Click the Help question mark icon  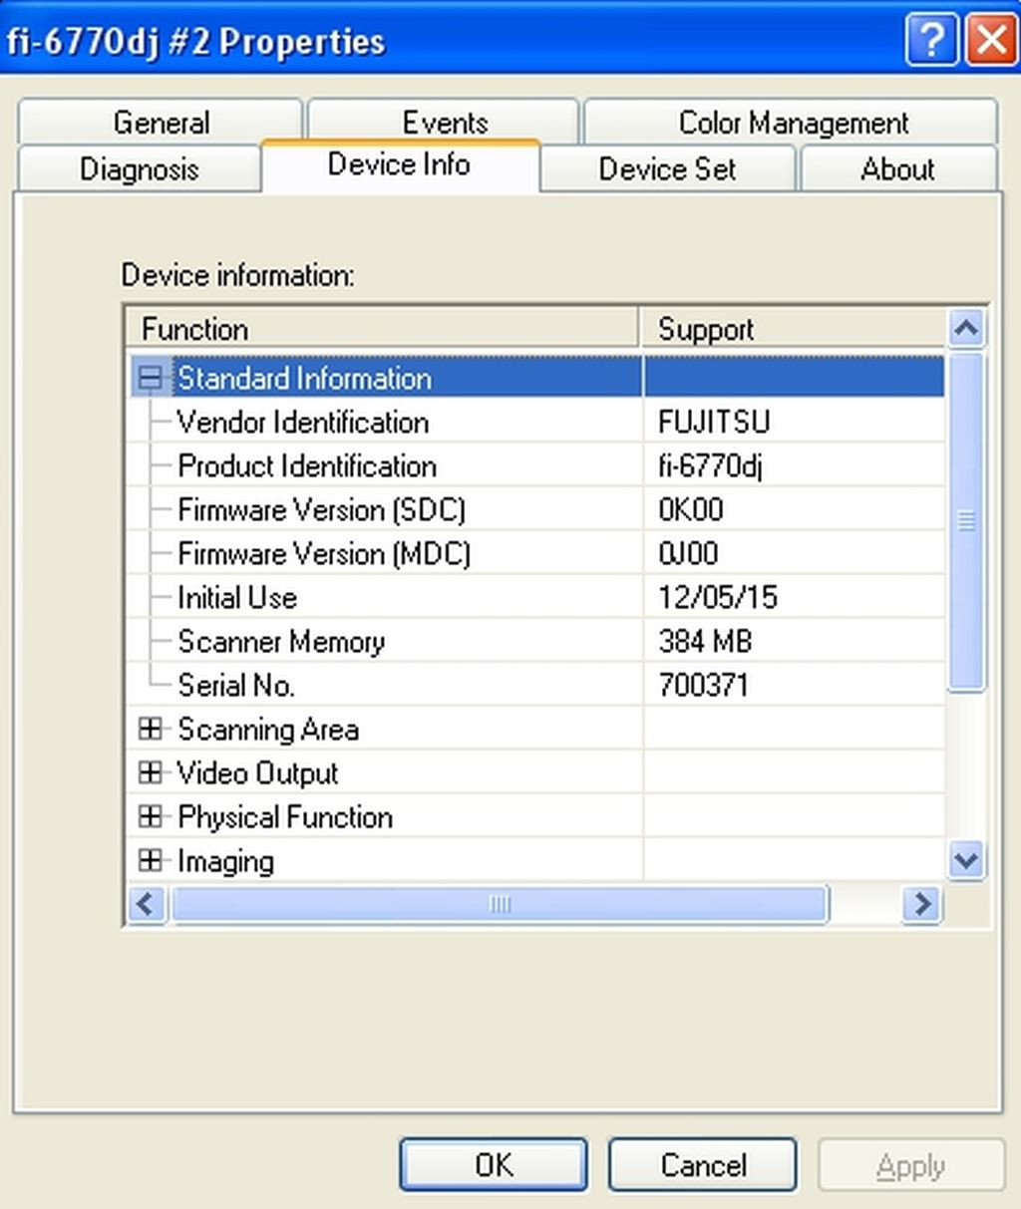tap(931, 40)
